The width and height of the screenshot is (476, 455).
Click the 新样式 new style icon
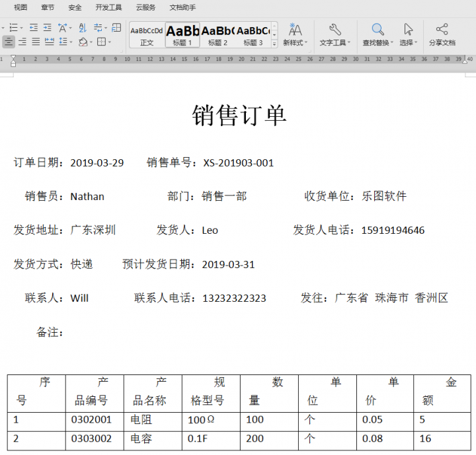click(295, 30)
